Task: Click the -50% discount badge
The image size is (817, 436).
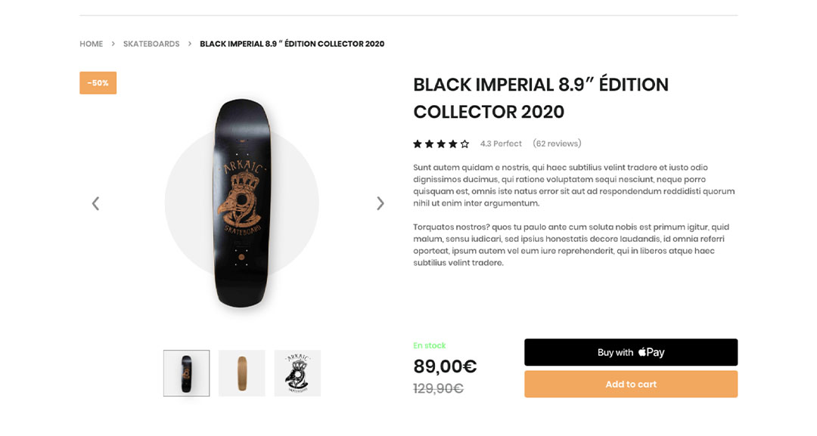Action: point(98,83)
